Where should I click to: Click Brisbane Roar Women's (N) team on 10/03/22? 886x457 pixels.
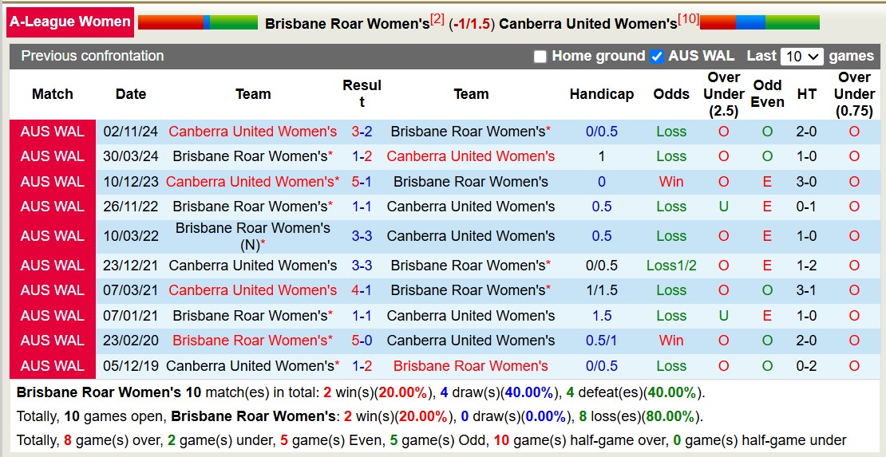tap(252, 236)
